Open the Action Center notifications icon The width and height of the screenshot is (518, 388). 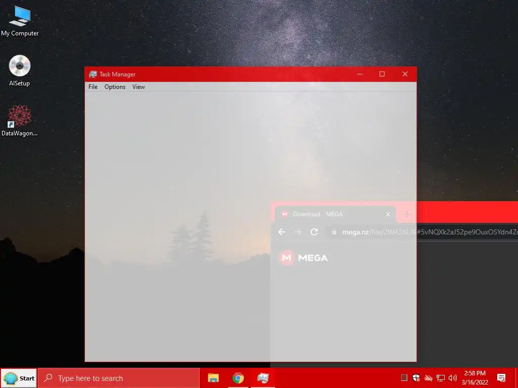point(501,378)
